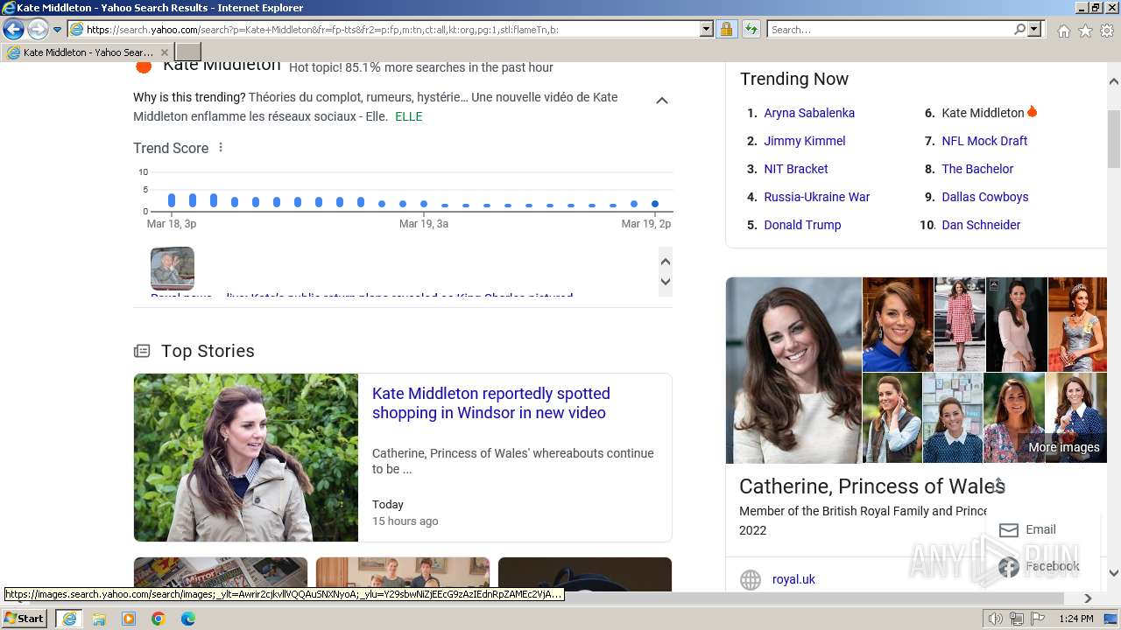Open the tiara photo thumbnail
Screen dimensions: 1121x630
pyautogui.click(x=1077, y=324)
